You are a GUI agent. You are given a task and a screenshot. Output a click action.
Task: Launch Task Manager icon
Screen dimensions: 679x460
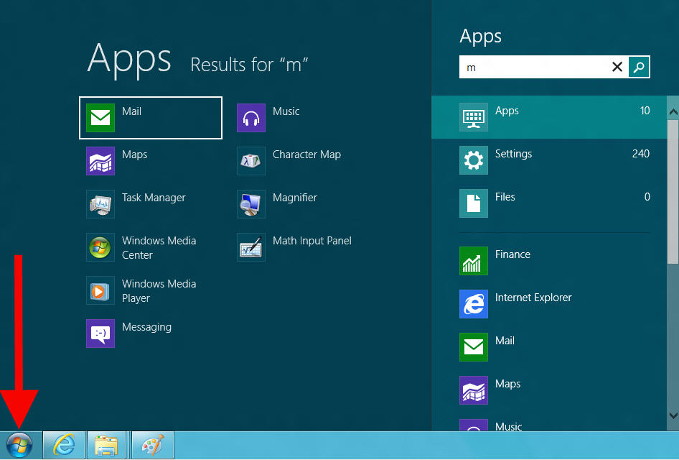100,204
